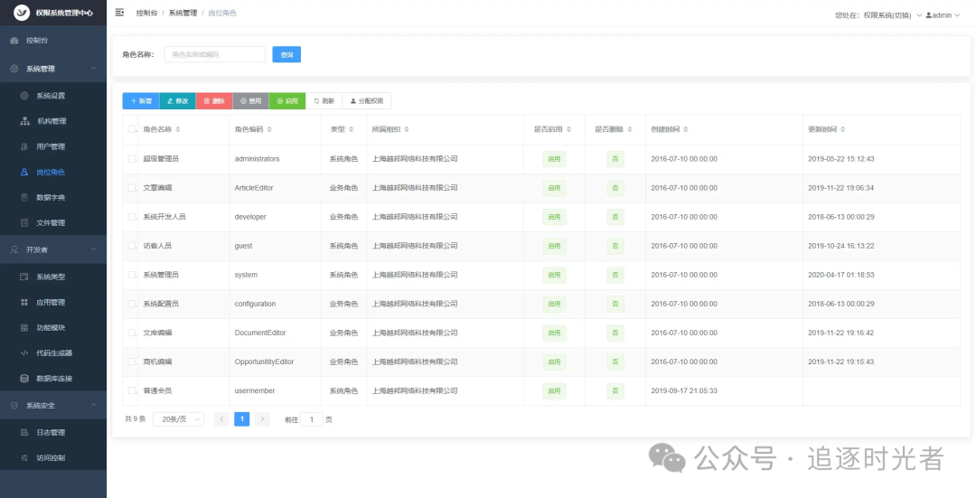Click the red 删除 delete button

click(x=214, y=101)
